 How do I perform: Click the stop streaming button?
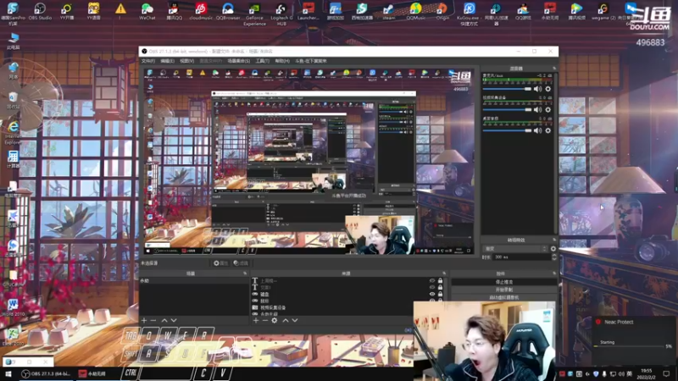(503, 282)
